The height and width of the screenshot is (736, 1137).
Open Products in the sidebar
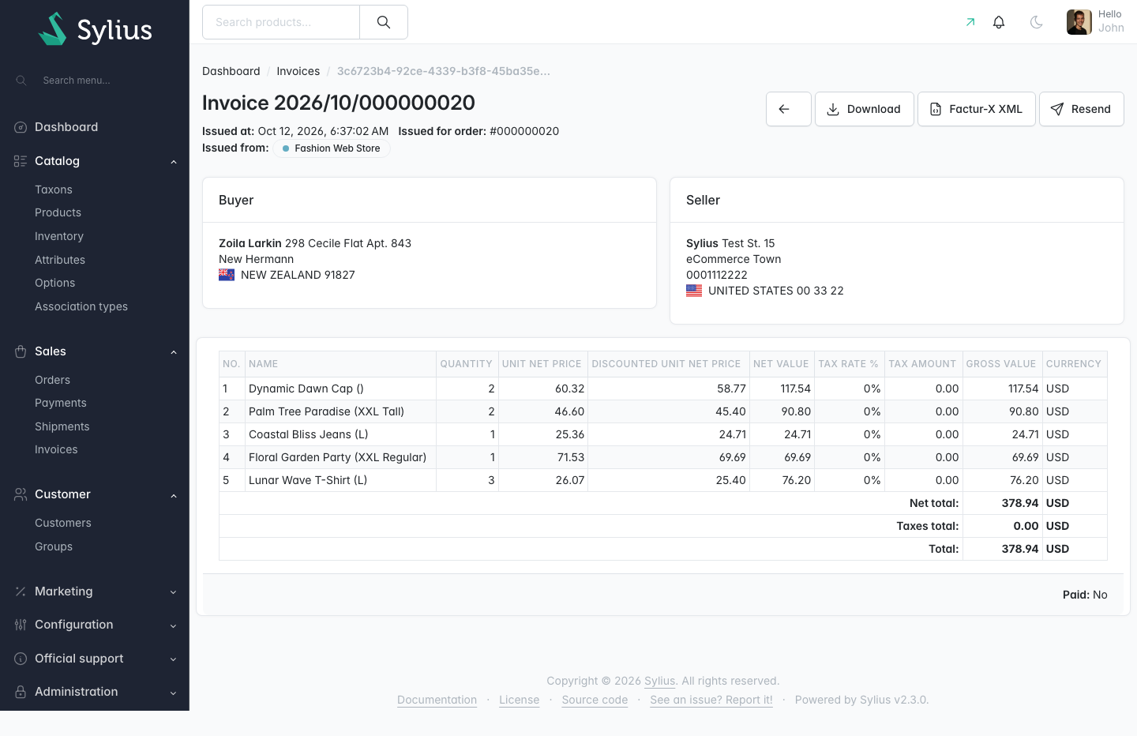[58, 212]
